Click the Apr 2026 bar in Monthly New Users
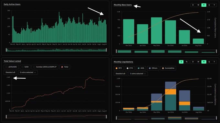The width and height of the screenshot is (220, 123). coord(143,34)
